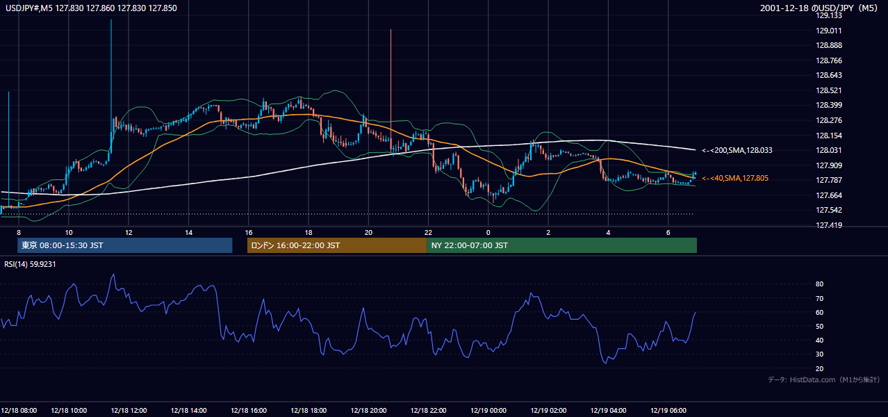
Task: Click the 128.888 price axis label
Action: pos(829,45)
